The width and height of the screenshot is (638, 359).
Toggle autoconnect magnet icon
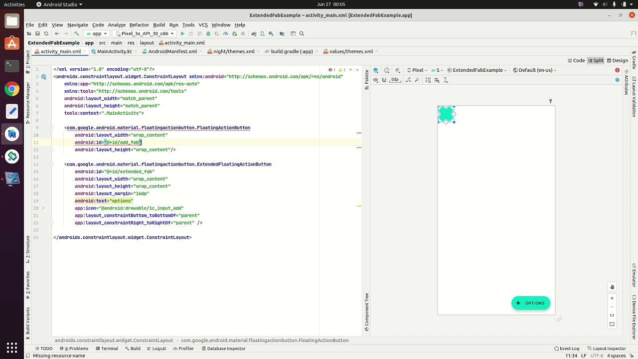384,80
